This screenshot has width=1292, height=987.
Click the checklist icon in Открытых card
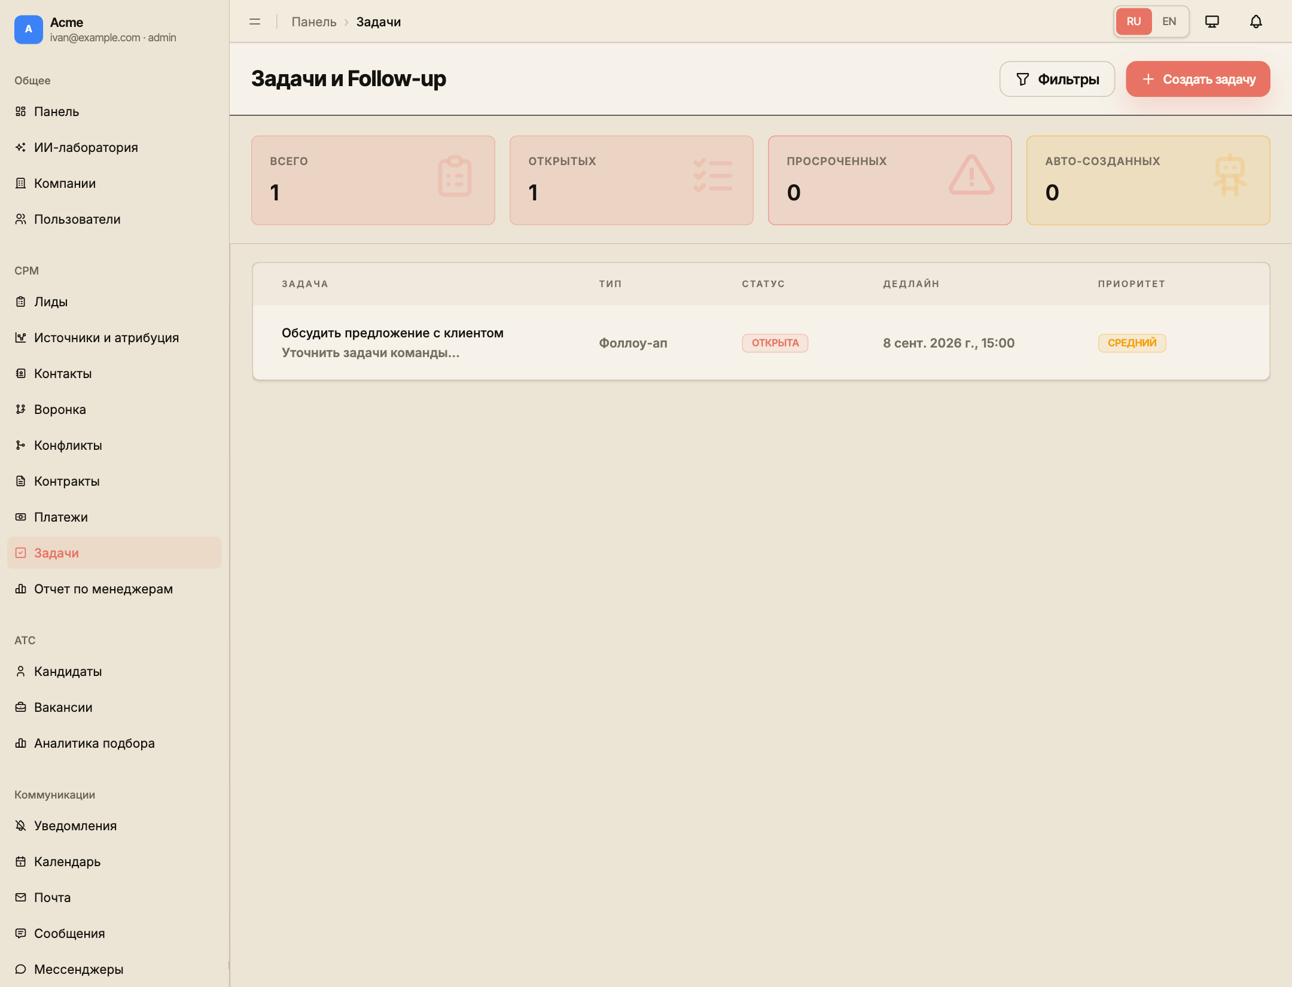coord(712,175)
